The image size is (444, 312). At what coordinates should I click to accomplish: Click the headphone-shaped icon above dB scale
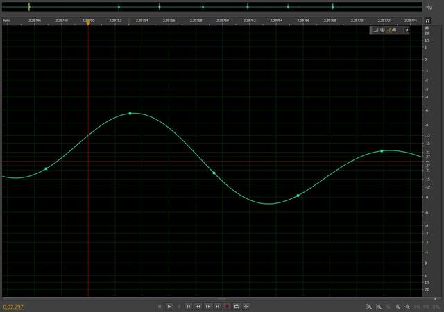coord(427,21)
